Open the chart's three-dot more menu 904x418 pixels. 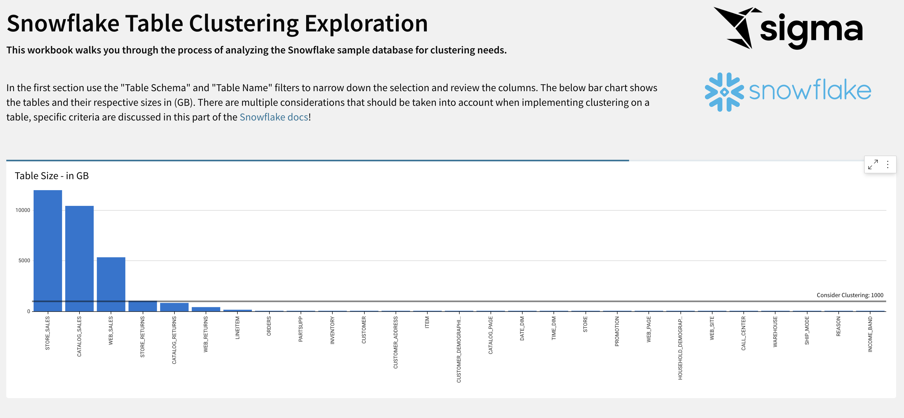887,164
